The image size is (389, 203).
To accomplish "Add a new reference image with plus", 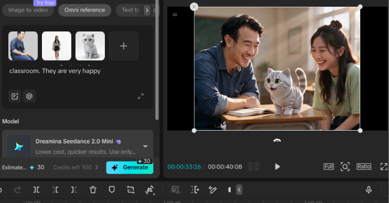I will click(x=124, y=46).
